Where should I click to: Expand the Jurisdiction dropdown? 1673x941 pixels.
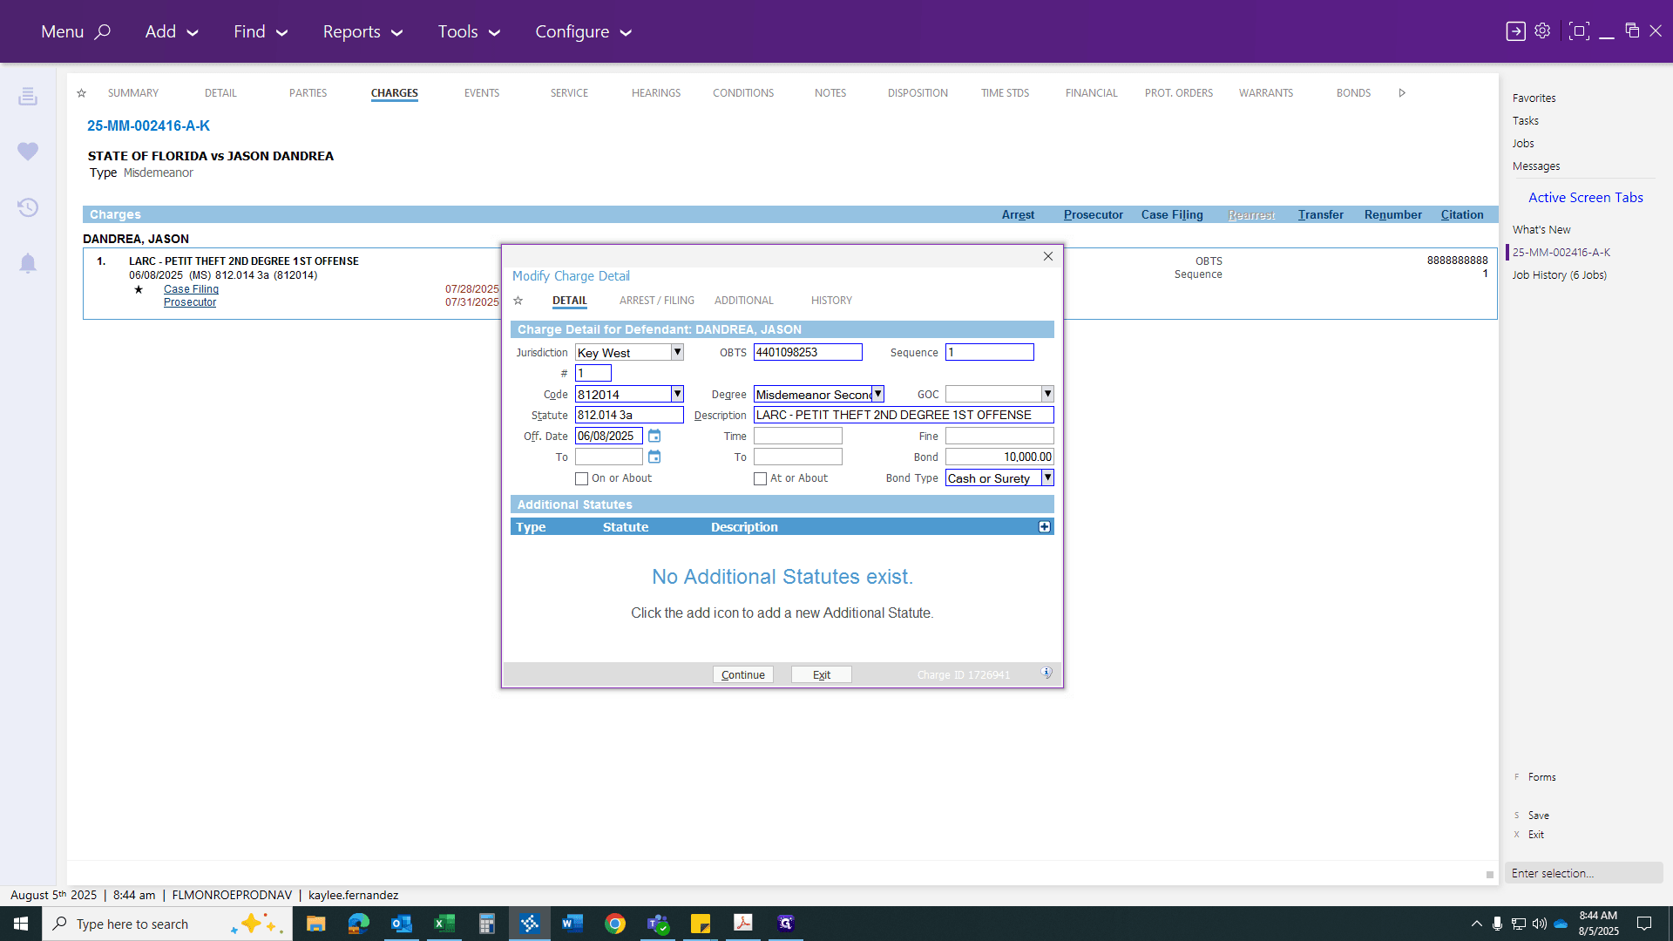click(677, 352)
